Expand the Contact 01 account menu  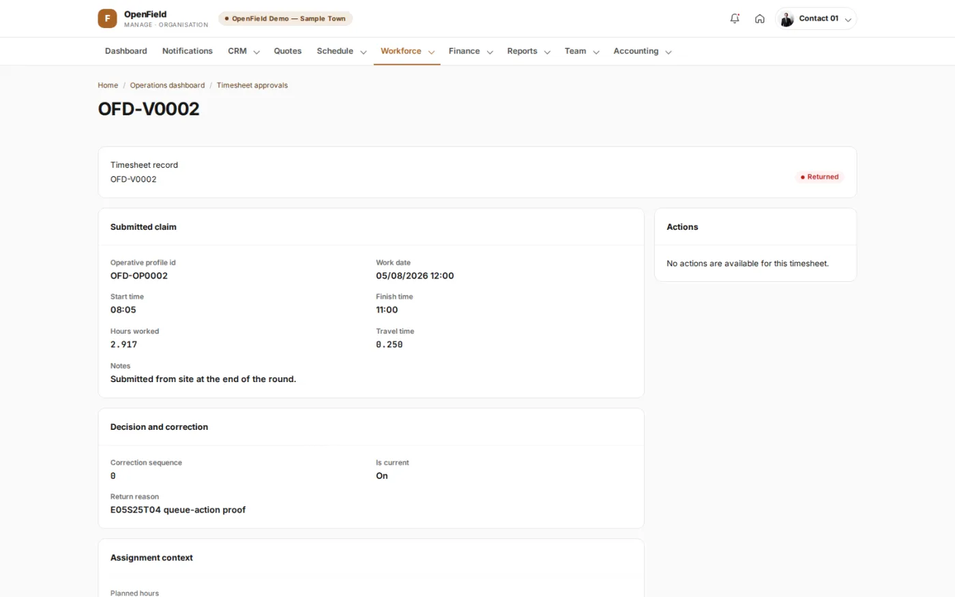[816, 19]
